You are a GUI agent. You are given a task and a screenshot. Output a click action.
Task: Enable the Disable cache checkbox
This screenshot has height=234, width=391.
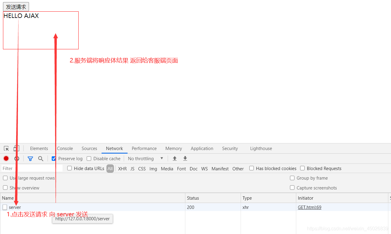tap(89, 158)
